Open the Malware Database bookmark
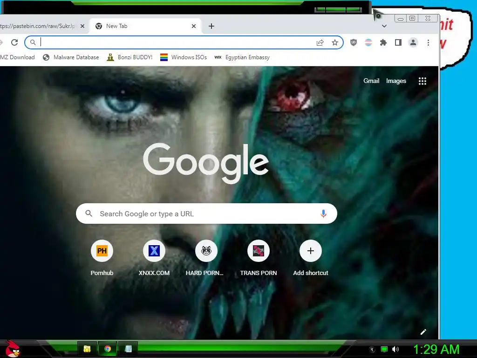The height and width of the screenshot is (358, 477). (71, 57)
